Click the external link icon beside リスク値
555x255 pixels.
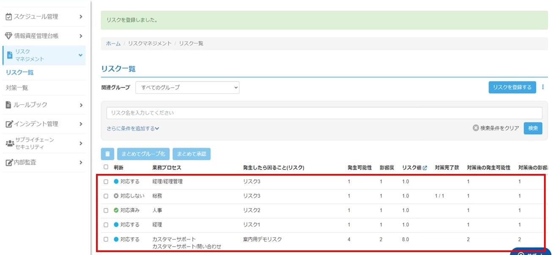click(x=425, y=168)
